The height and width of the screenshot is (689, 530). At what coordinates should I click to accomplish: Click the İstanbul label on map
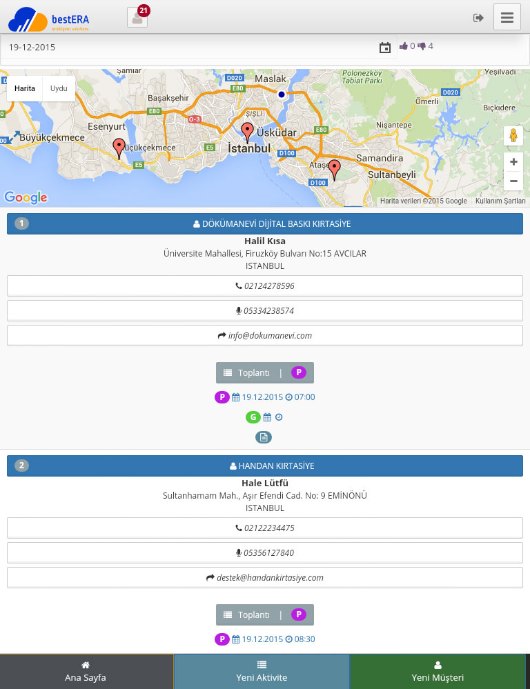(249, 148)
